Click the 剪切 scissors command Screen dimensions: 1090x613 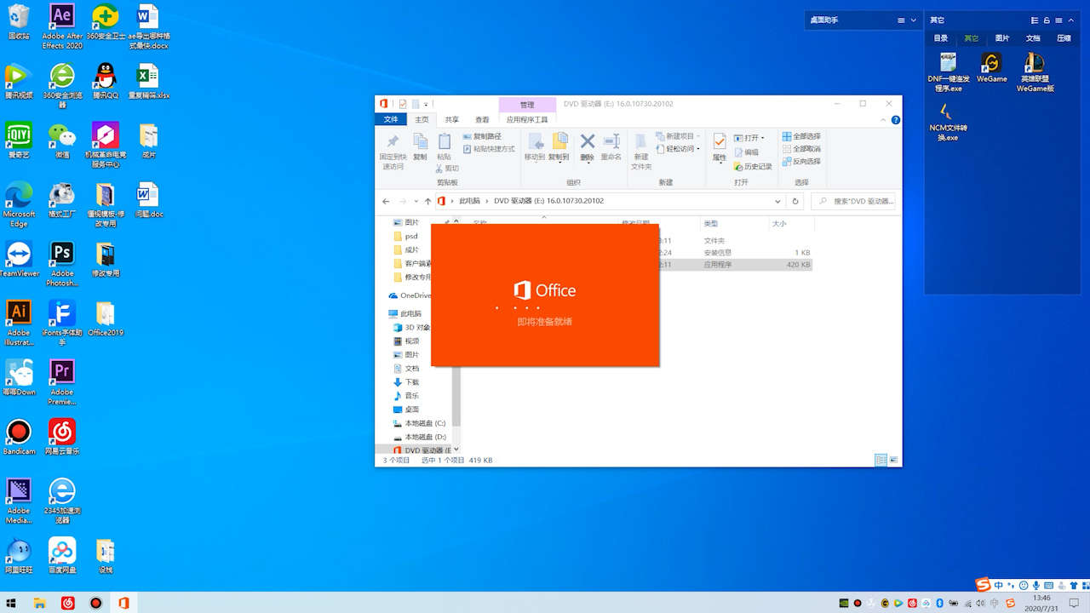pos(448,169)
